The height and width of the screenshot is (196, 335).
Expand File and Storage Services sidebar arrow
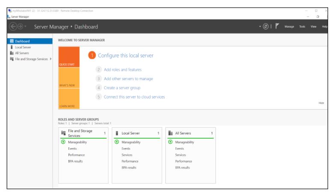coord(50,59)
